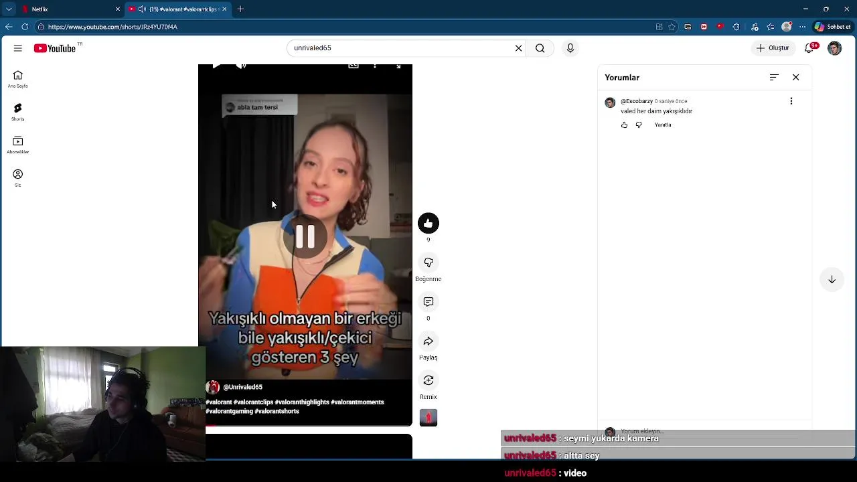The image size is (857, 482).
Task: Open Ana Sayfa in the sidebar
Action: point(18,79)
